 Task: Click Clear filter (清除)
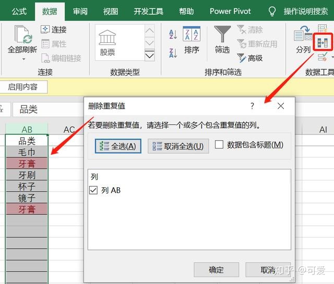point(250,30)
